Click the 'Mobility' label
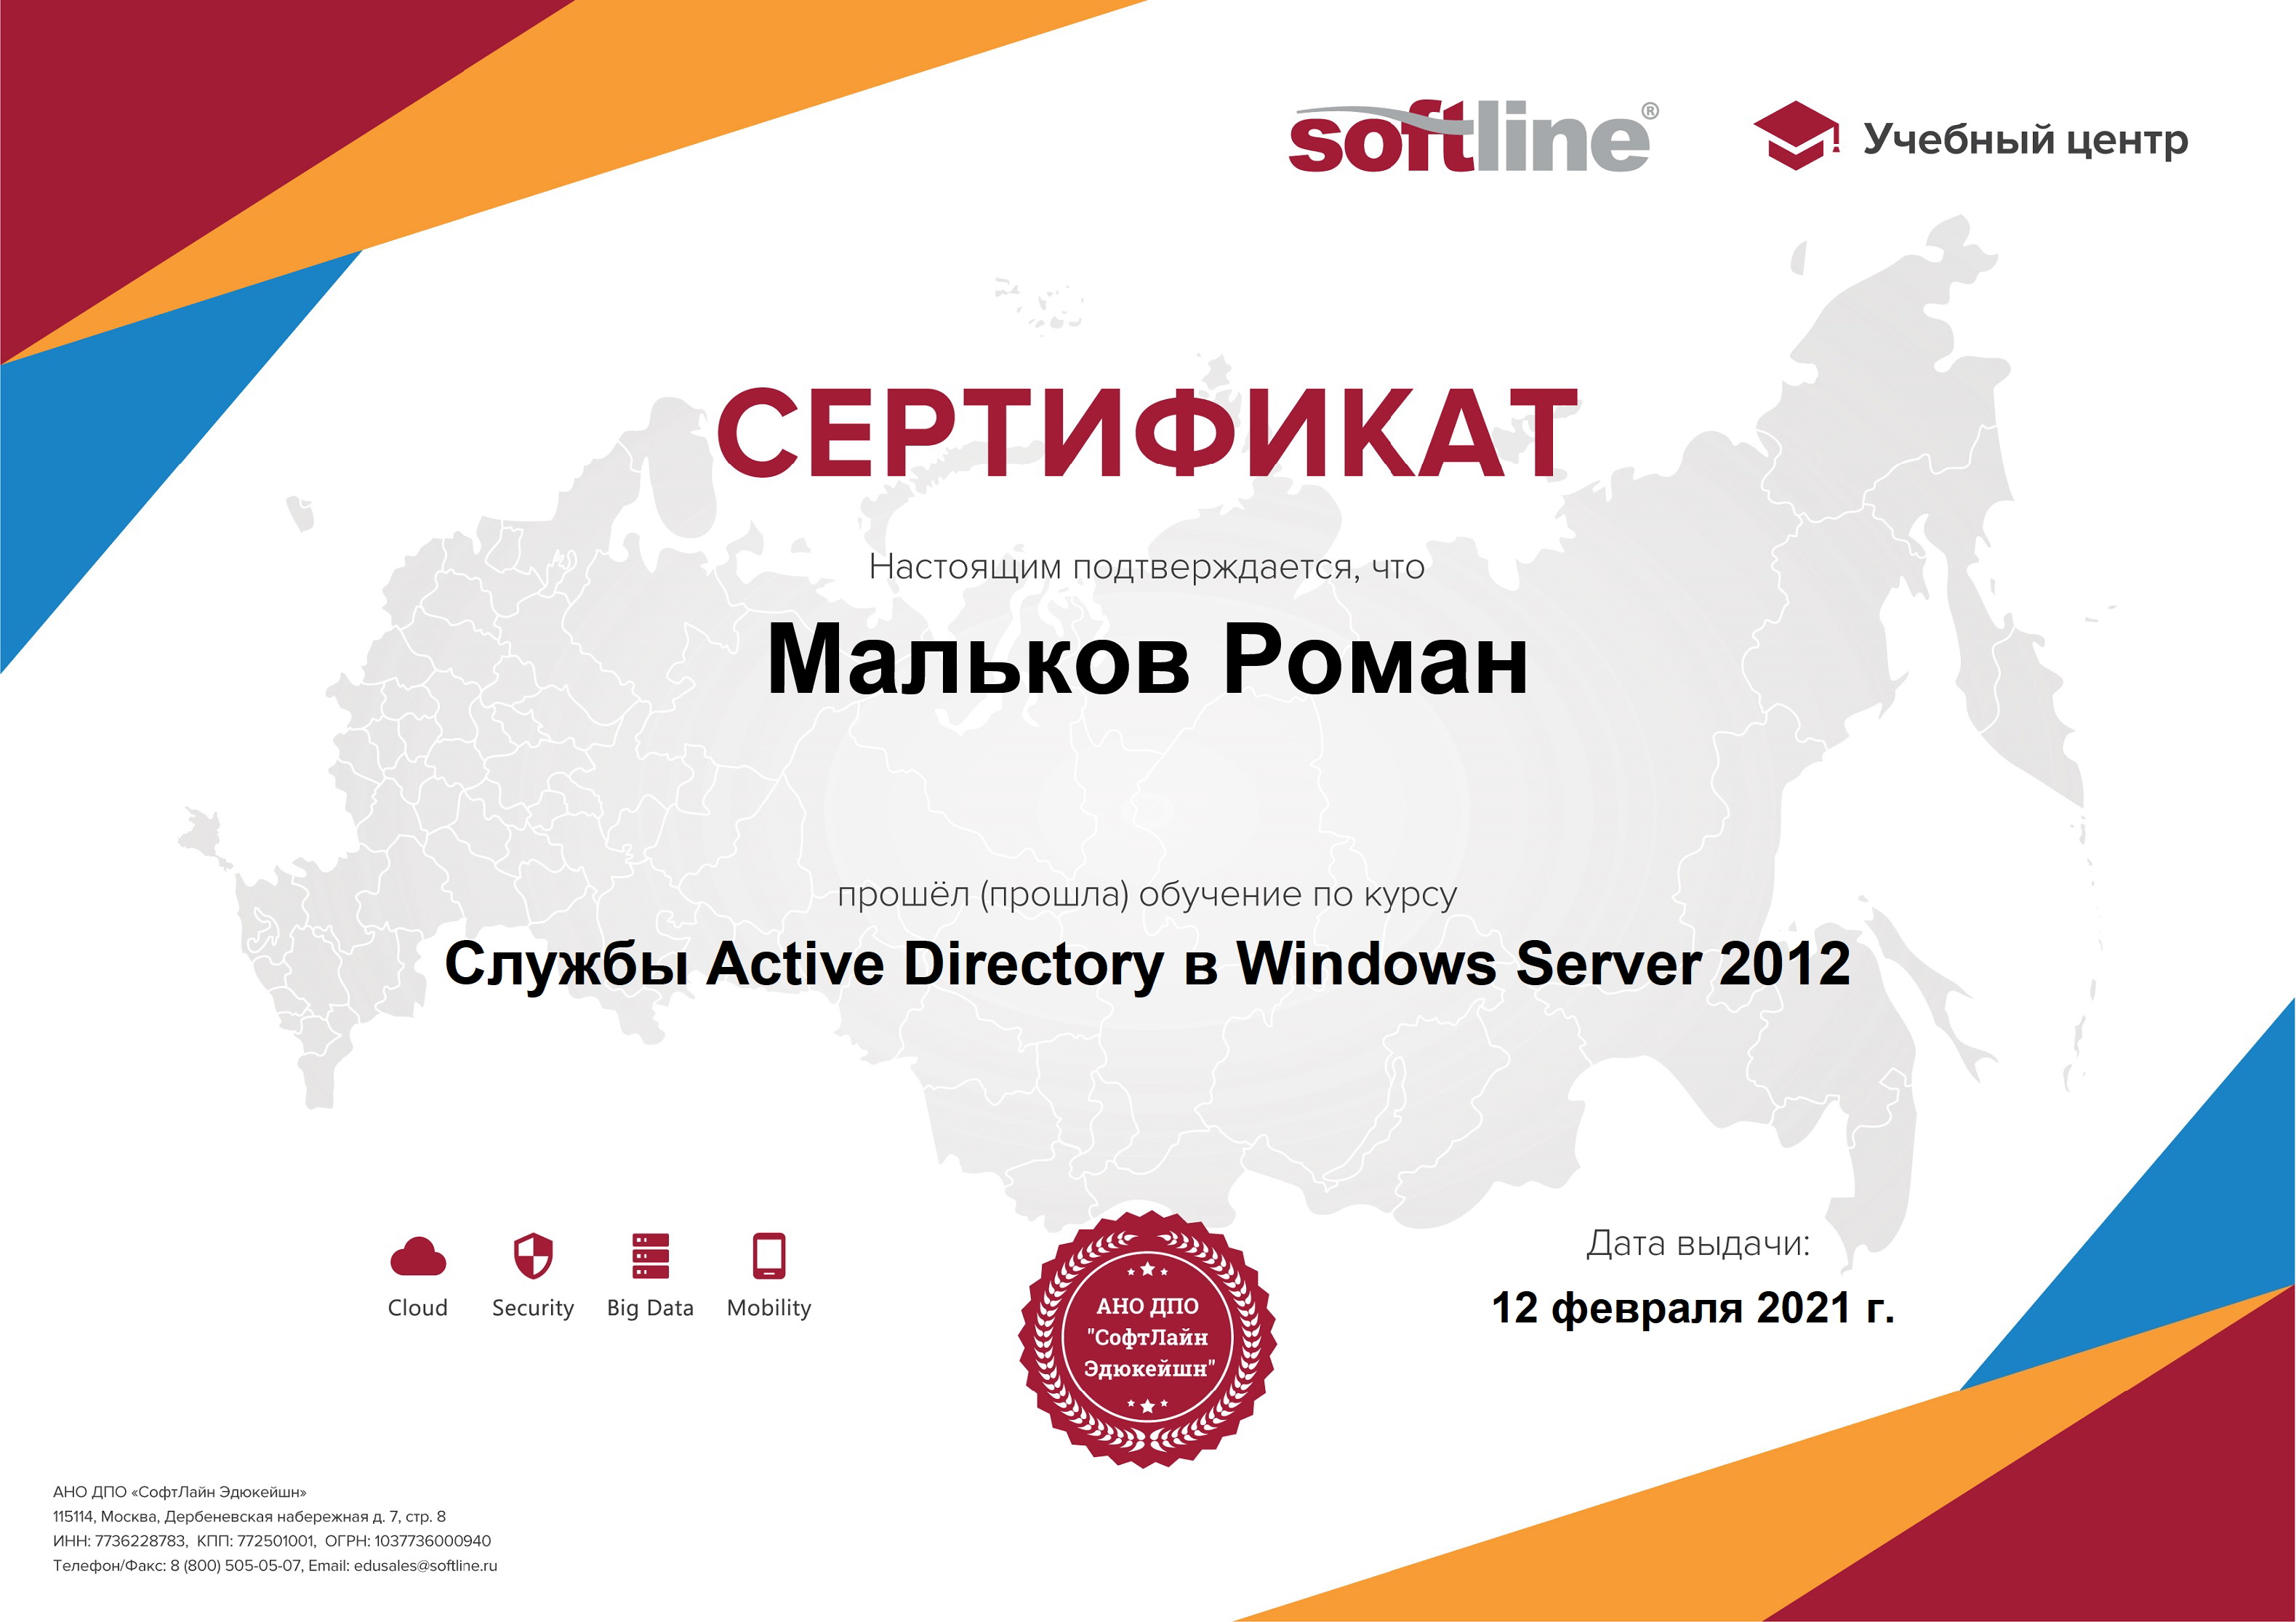 point(769,1308)
